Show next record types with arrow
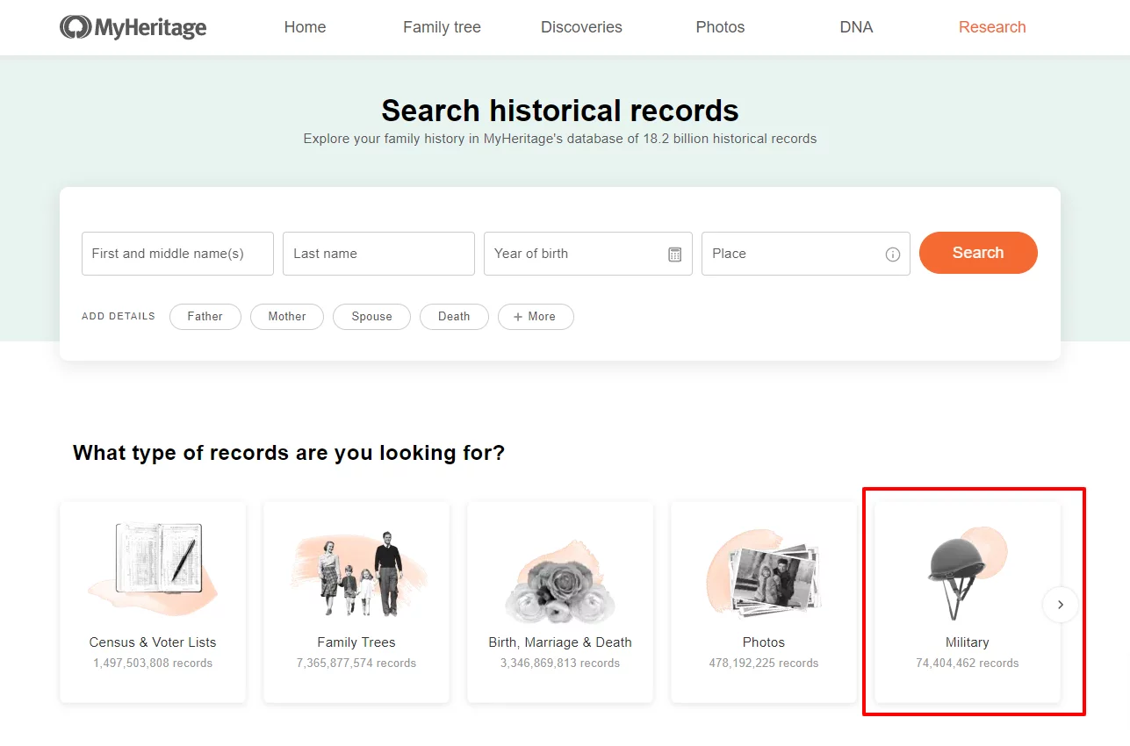The image size is (1130, 746). (1061, 605)
